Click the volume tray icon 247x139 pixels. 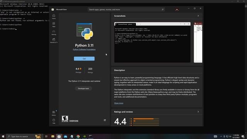(x=230, y=136)
